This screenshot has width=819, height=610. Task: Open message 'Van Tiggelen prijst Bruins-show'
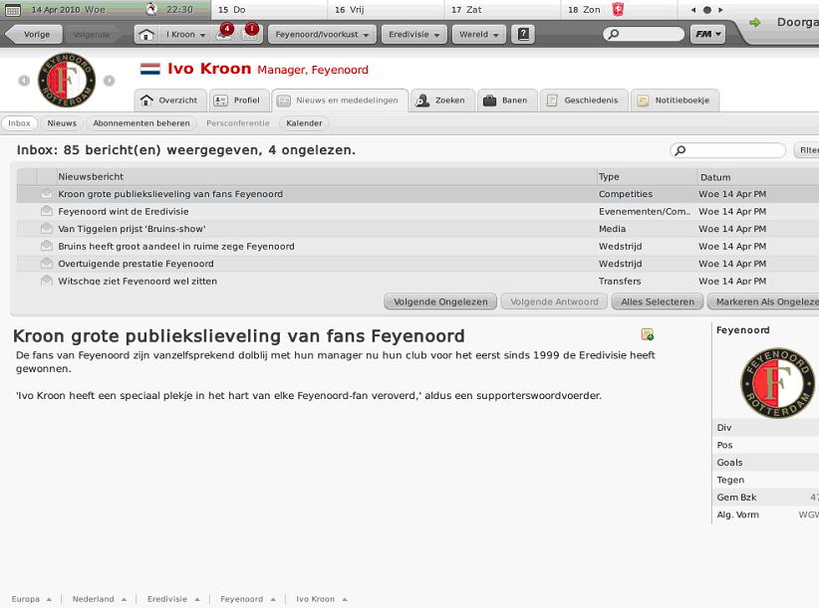pos(417,229)
